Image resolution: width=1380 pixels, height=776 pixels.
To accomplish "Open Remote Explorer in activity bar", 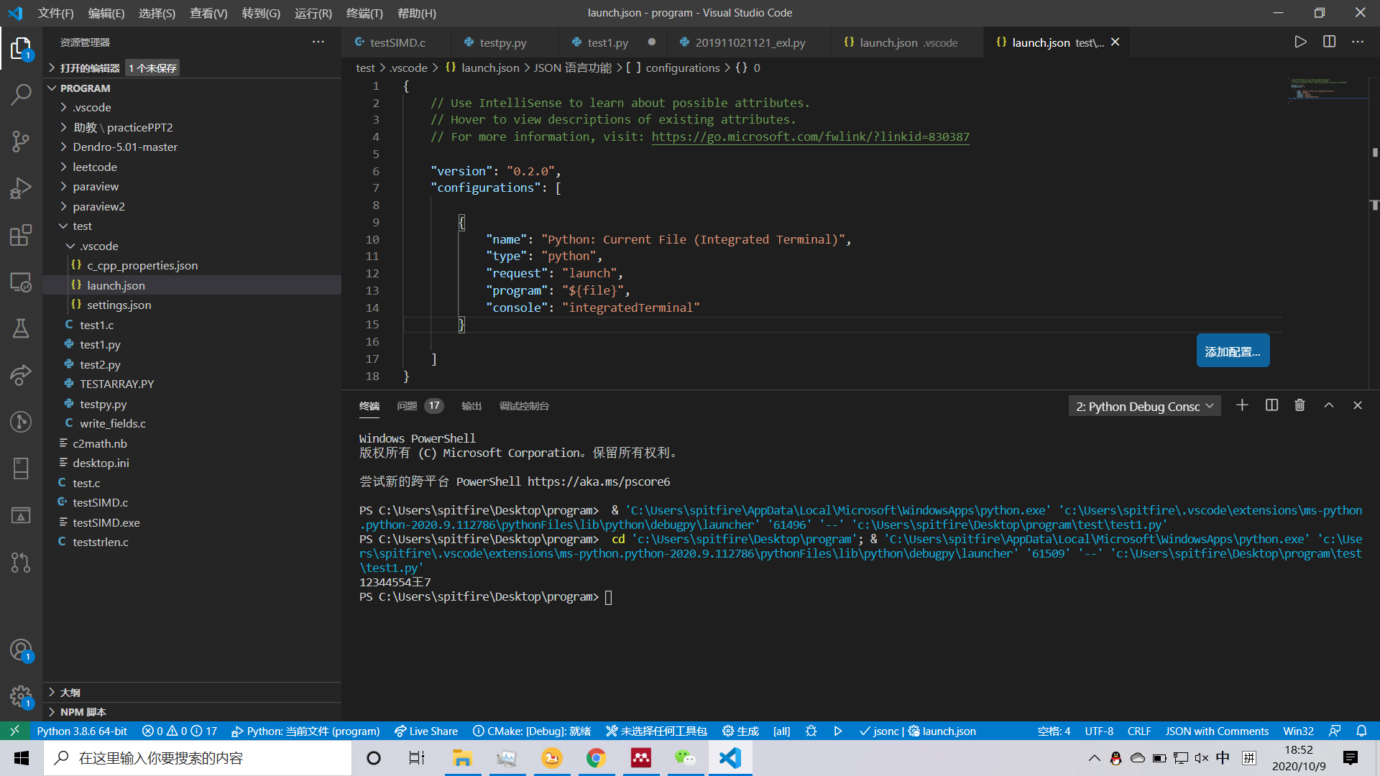I will (x=21, y=282).
